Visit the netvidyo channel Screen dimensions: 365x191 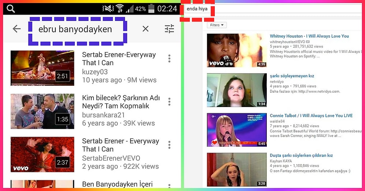coord(277,81)
